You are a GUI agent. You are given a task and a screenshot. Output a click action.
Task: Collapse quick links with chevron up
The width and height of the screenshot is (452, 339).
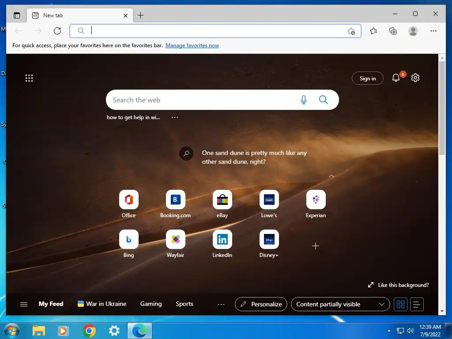click(x=331, y=176)
